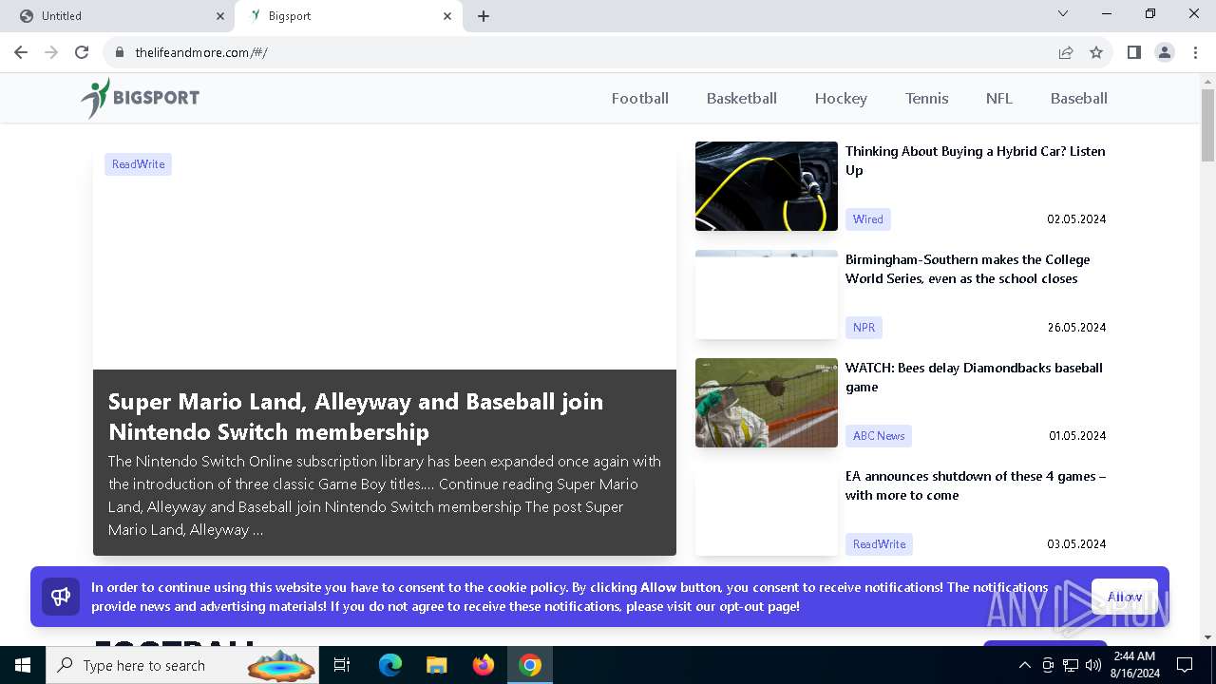Navigate to Hockey section
1216x684 pixels.
coord(841,98)
